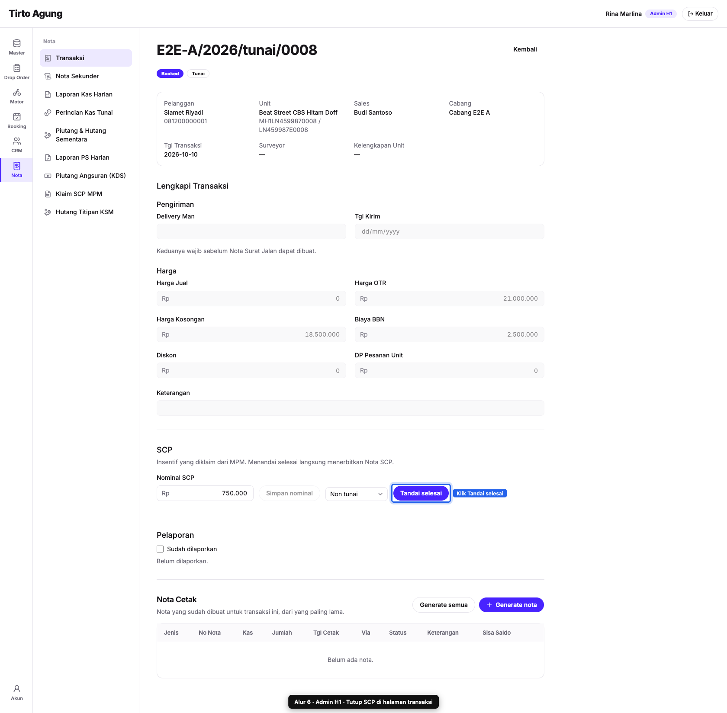Click the Kembali back link
The width and height of the screenshot is (727, 713).
pos(525,49)
